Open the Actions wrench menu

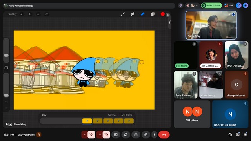coord(22,14)
